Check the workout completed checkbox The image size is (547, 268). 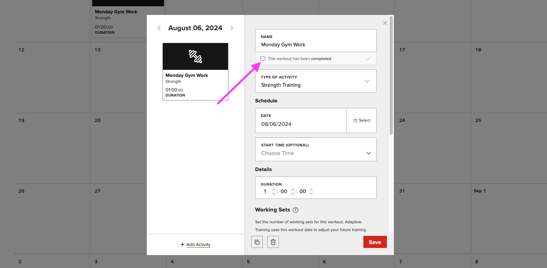tap(263, 58)
